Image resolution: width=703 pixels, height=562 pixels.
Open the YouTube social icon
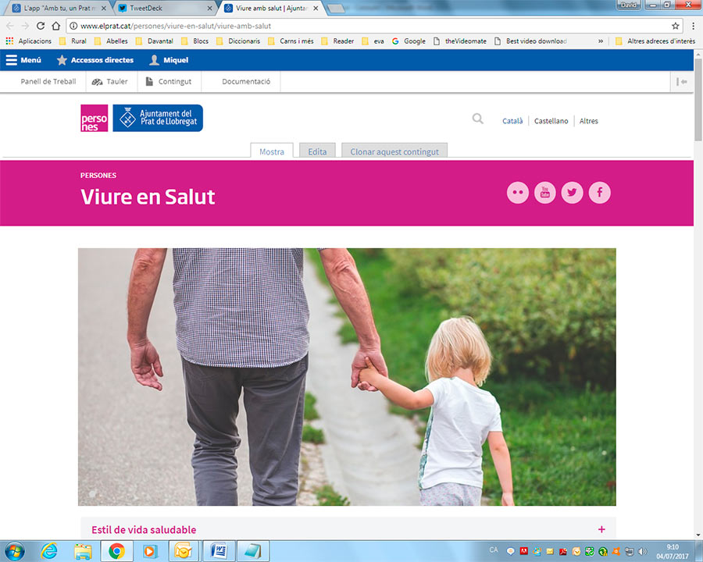[545, 193]
